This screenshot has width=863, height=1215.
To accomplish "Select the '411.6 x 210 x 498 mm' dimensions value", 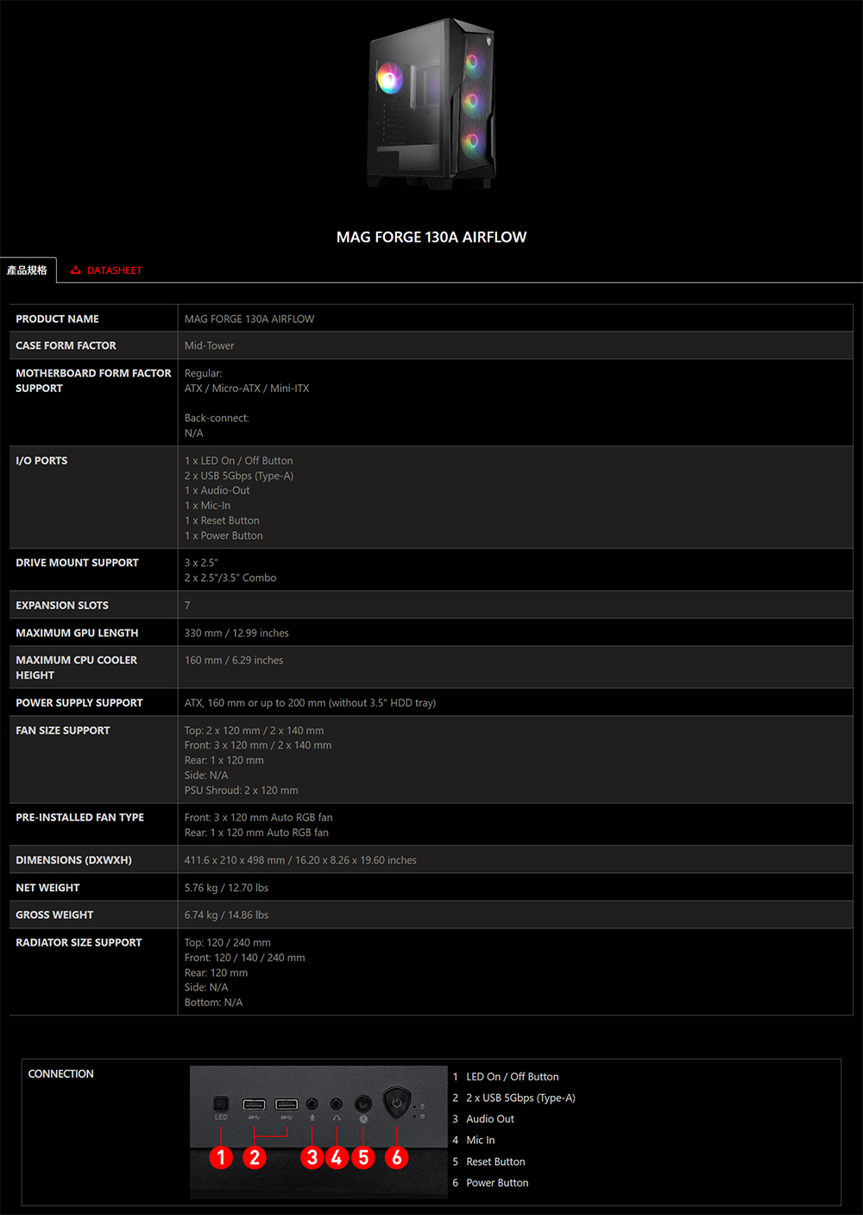I will point(300,860).
